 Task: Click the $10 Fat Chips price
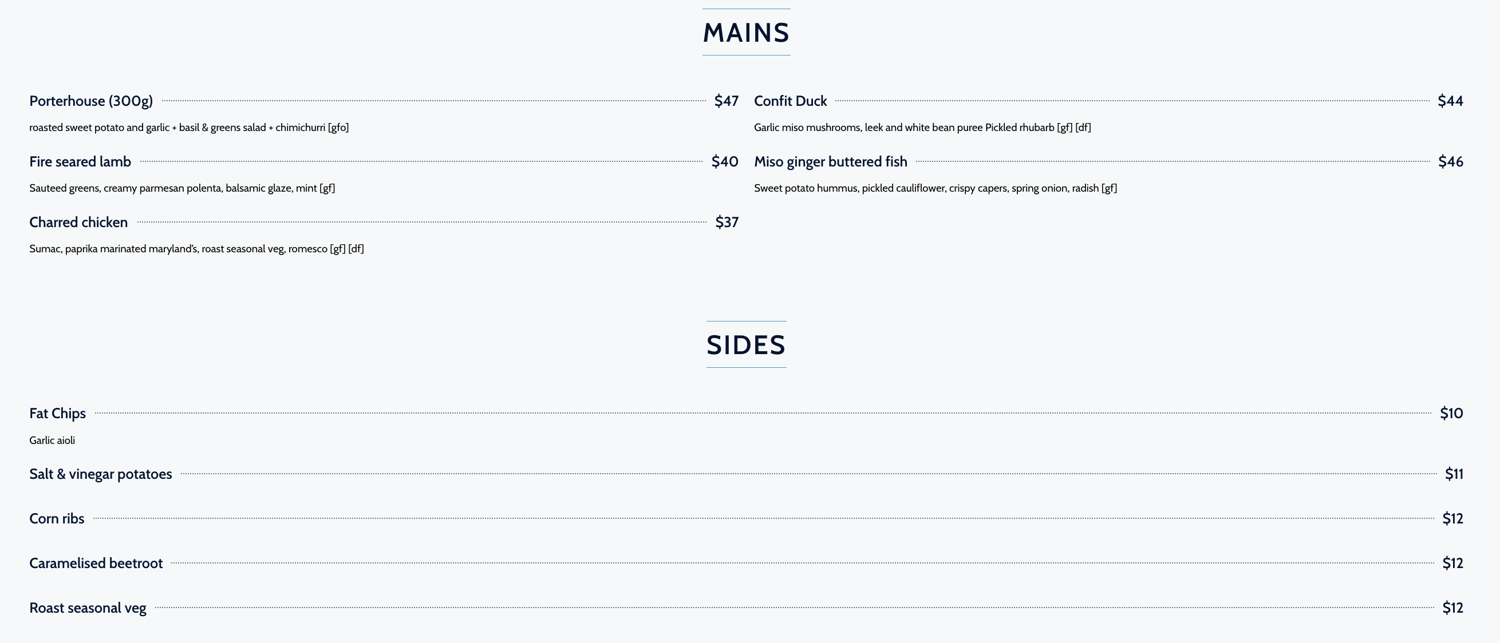click(1451, 414)
